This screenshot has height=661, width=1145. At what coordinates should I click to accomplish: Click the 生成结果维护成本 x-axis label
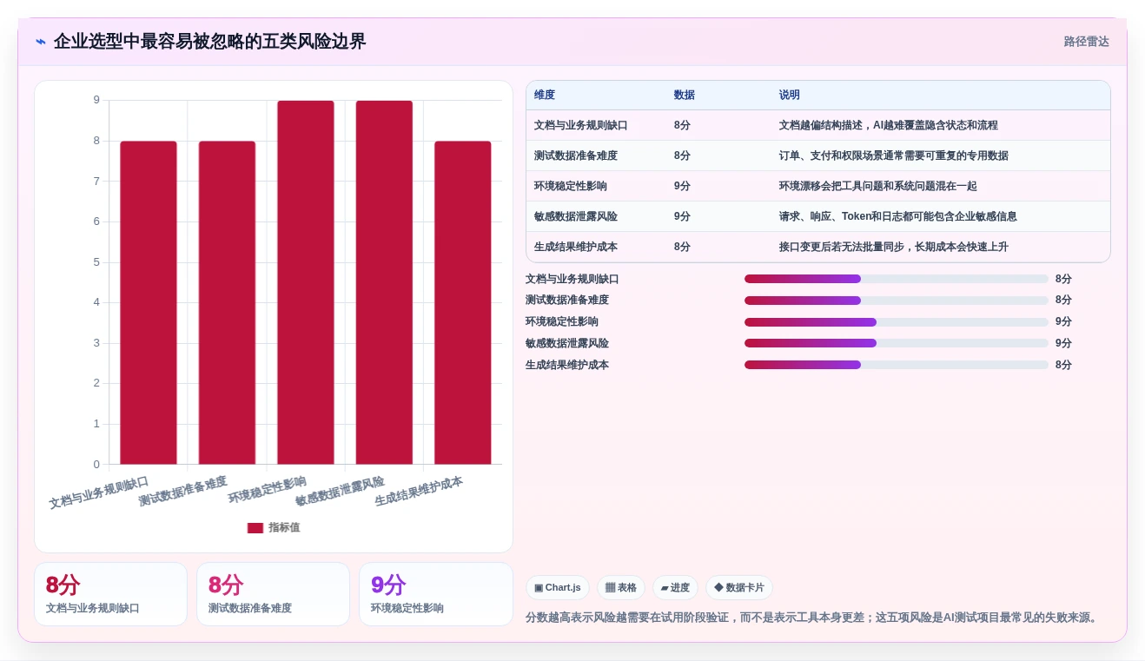tap(419, 492)
